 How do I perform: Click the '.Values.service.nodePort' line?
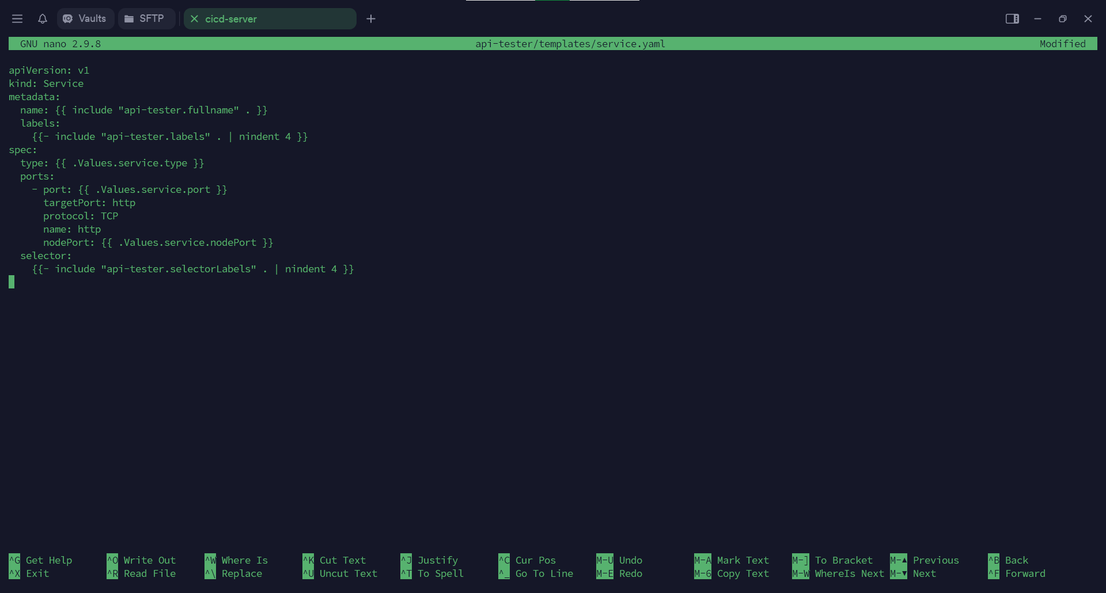point(158,242)
